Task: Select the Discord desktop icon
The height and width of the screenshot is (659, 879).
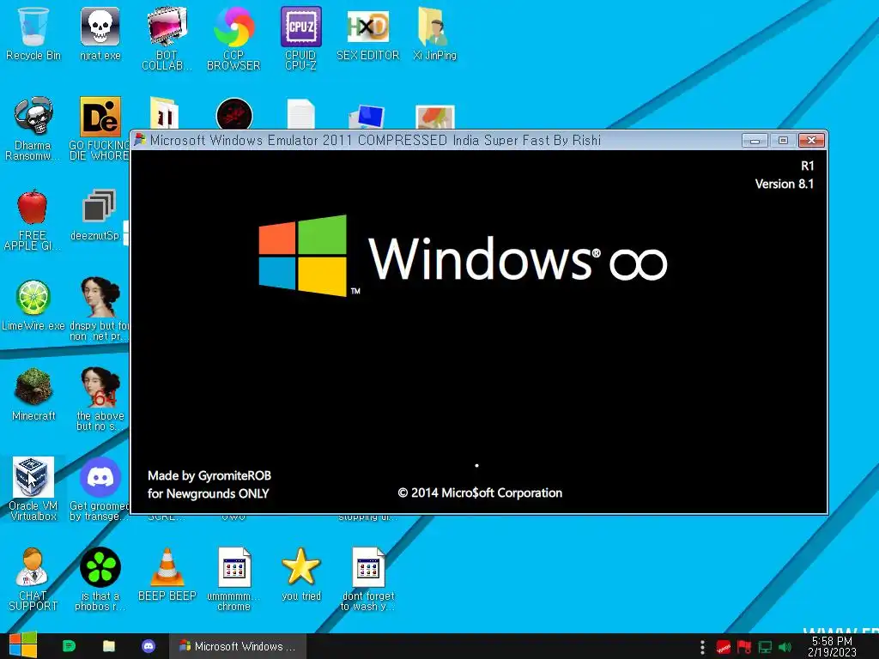Action: pyautogui.click(x=100, y=477)
